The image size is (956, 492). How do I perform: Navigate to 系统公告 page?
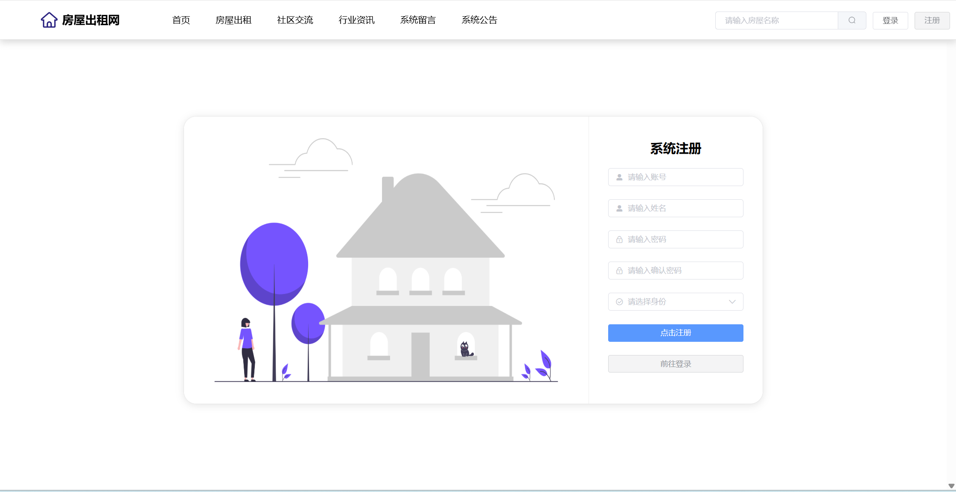coord(479,20)
